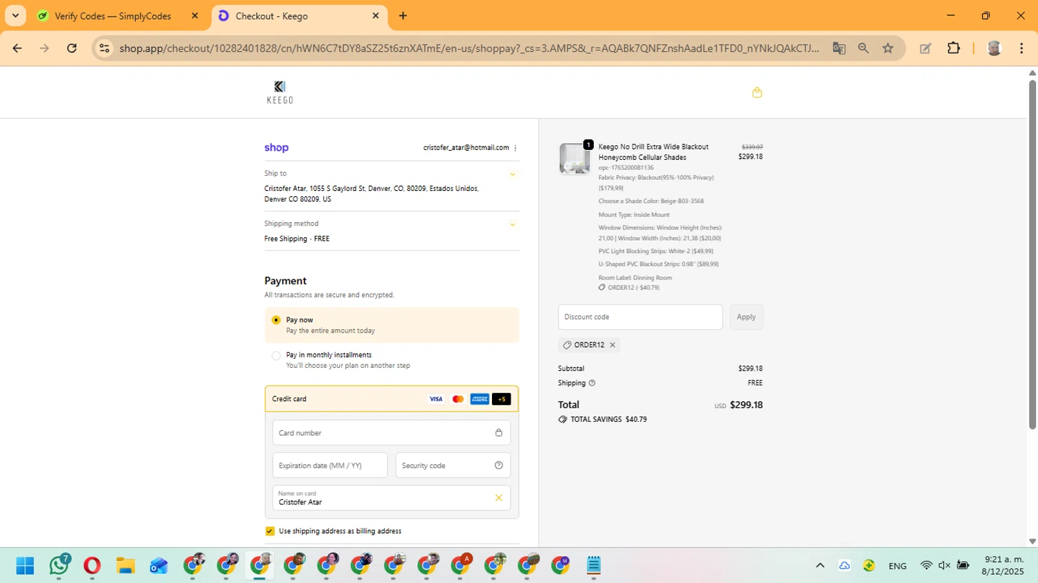Open account options next to email
This screenshot has width=1038, height=583.
click(516, 148)
